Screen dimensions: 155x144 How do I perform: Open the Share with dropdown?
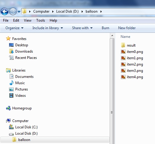tap(82, 28)
